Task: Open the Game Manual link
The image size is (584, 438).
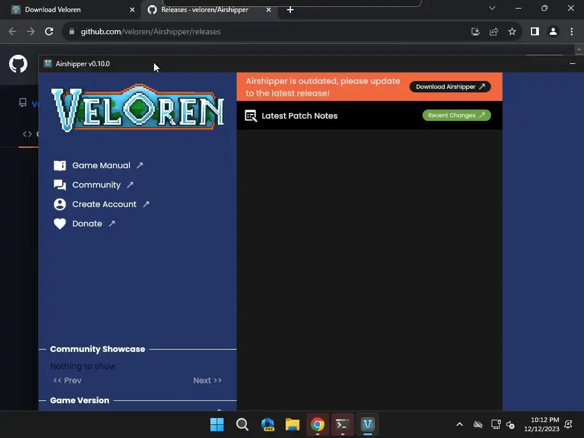Action: [101, 165]
